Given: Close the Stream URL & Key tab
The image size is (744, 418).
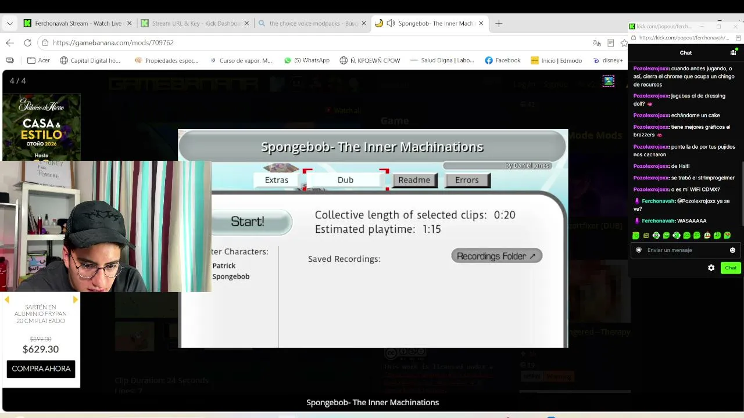Looking at the screenshot, I should 246,23.
